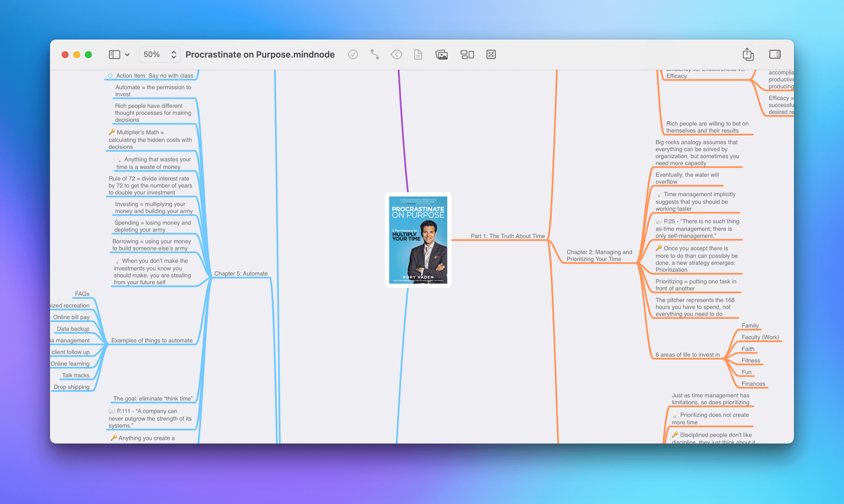Viewport: 844px width, 504px height.
Task: Select Eventually, the water will overflow node
Action: click(687, 178)
